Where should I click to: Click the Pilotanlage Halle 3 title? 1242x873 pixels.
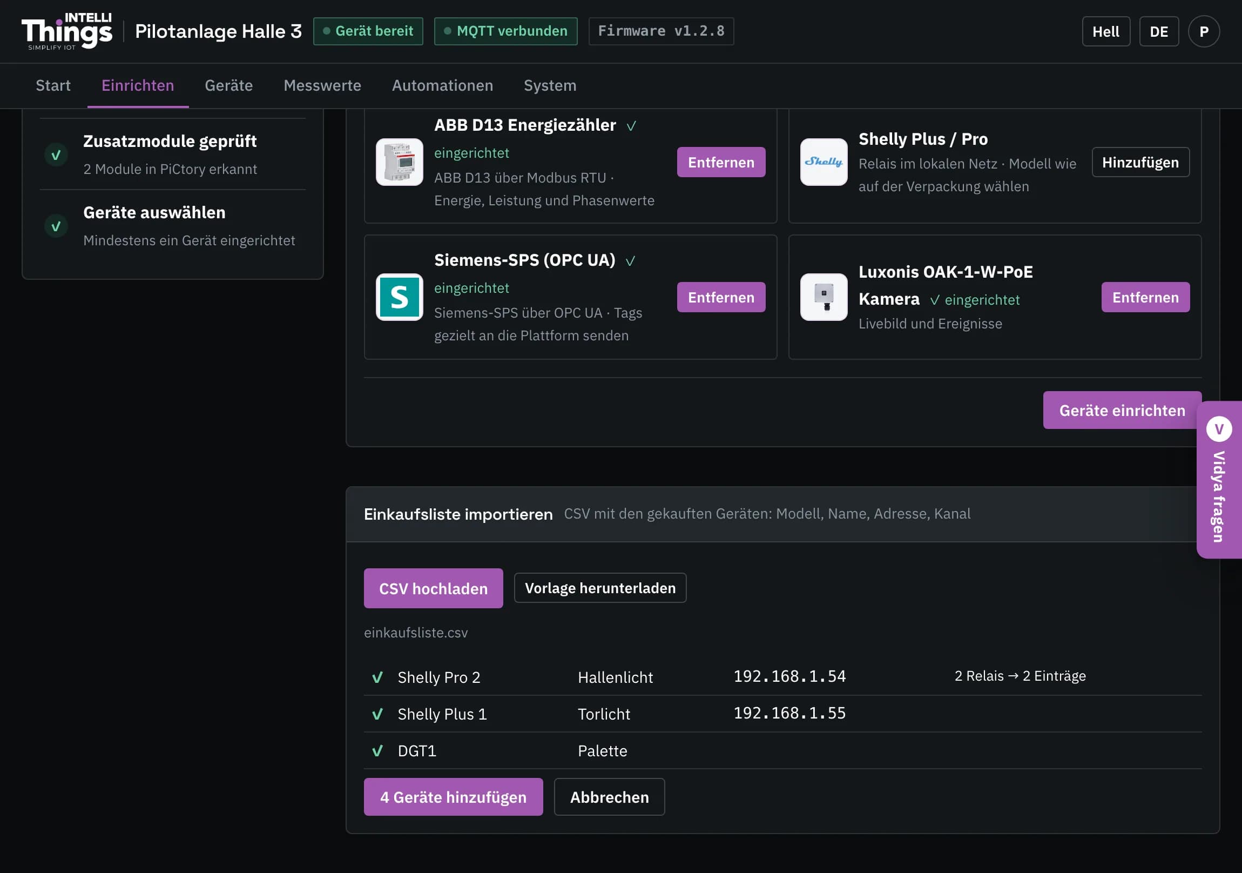pyautogui.click(x=219, y=31)
